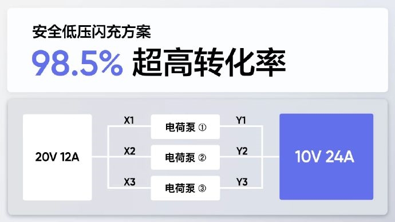Image resolution: width=395 pixels, height=222 pixels.
Task: Click the 超高转化率 headline text
Action: (x=209, y=62)
